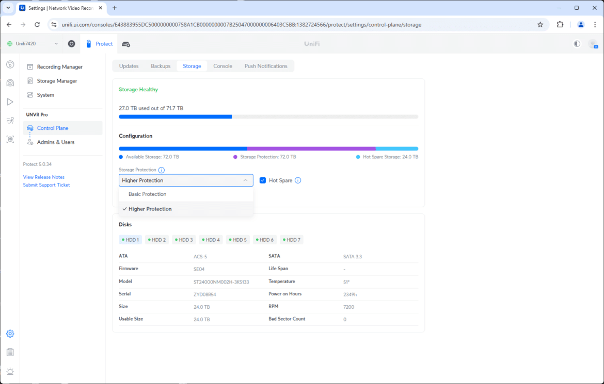This screenshot has height=384, width=604.
Task: Open the Chrome profile icon
Action: [580, 25]
